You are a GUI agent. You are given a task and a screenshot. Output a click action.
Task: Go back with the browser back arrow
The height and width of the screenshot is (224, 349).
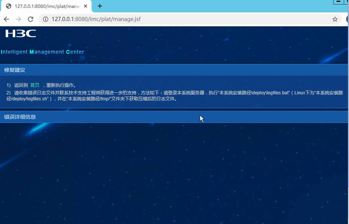tap(6, 19)
